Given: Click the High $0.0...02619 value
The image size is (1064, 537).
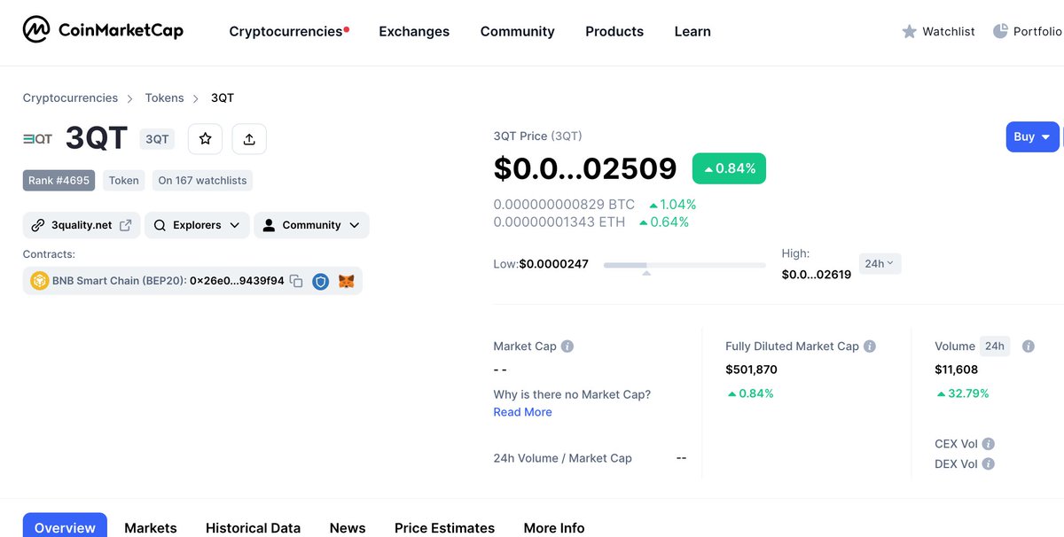Looking at the screenshot, I should pos(816,275).
